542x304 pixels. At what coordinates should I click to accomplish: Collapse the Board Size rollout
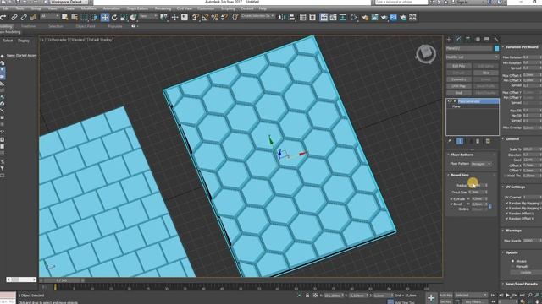tap(459, 175)
